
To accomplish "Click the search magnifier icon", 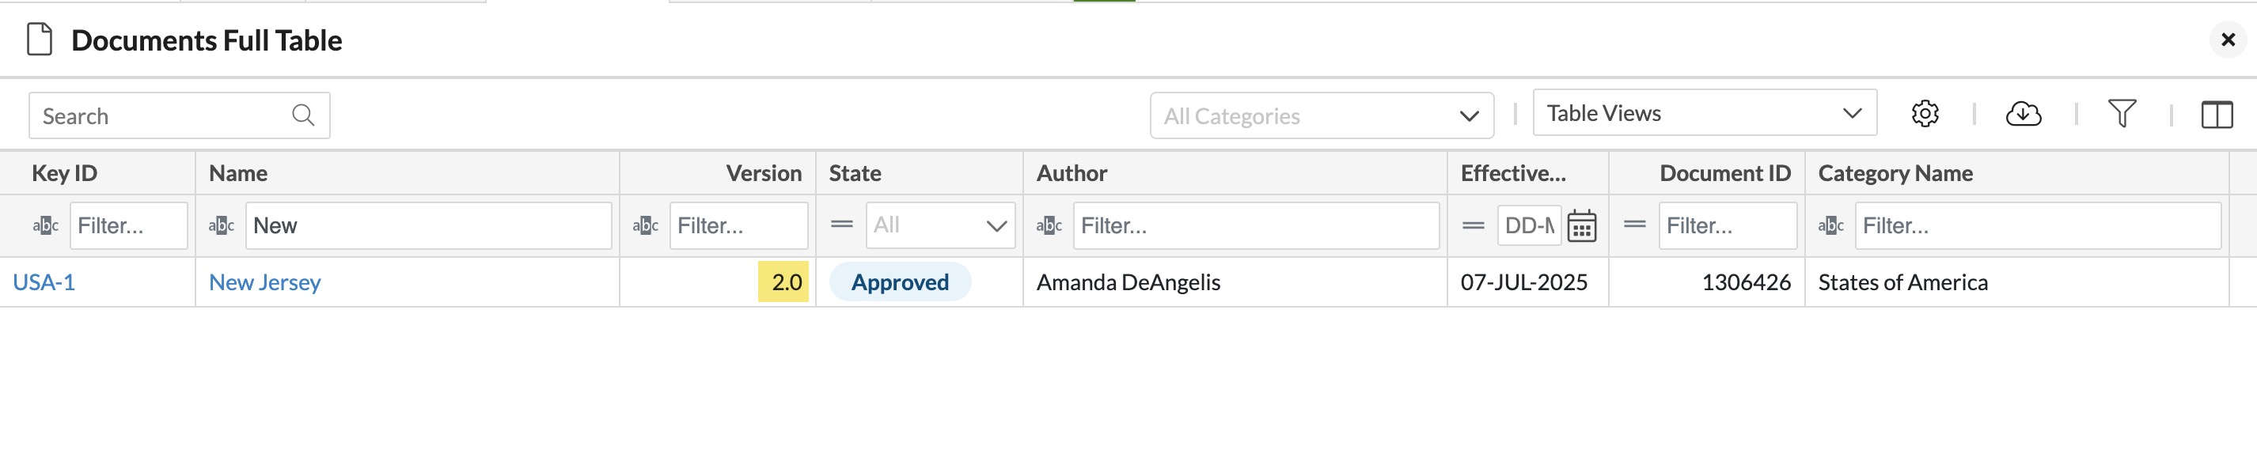I will (x=303, y=115).
